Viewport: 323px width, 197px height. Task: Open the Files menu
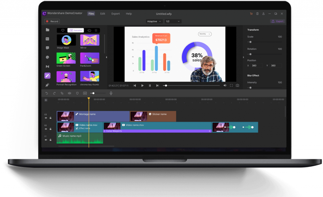[91, 14]
